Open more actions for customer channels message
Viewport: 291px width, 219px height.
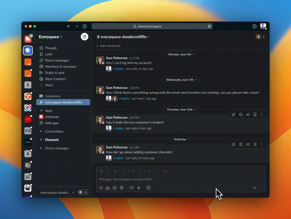[x=262, y=144]
